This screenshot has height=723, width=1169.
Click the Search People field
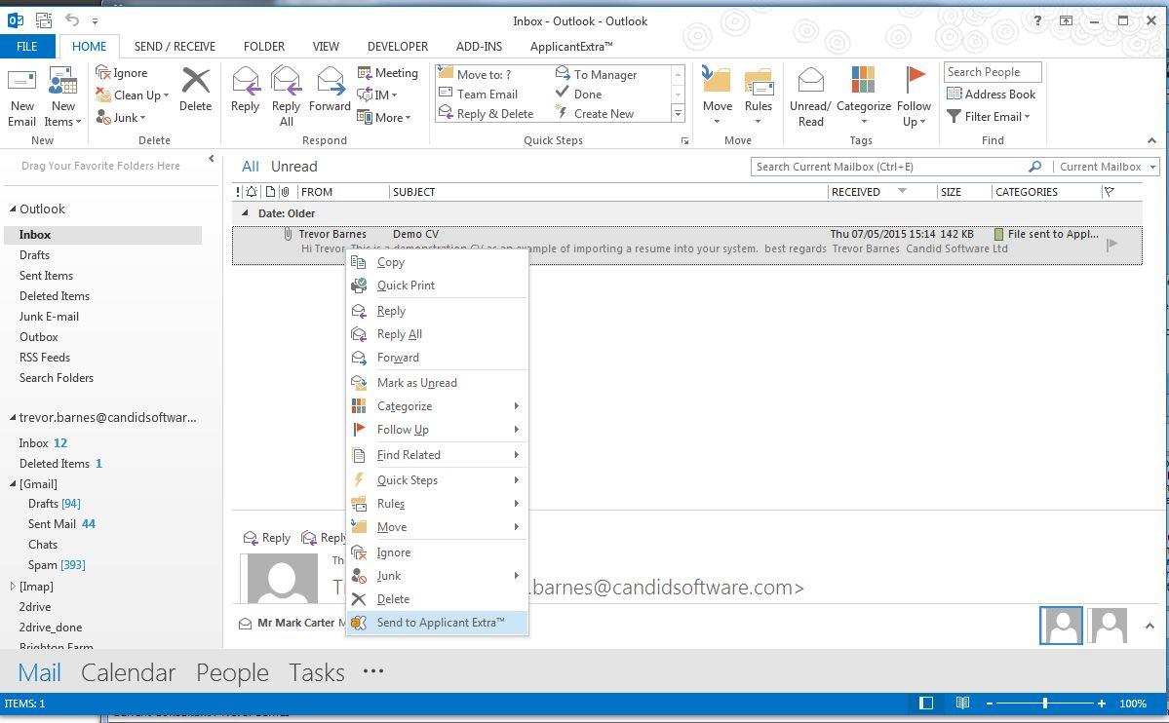[x=993, y=71]
